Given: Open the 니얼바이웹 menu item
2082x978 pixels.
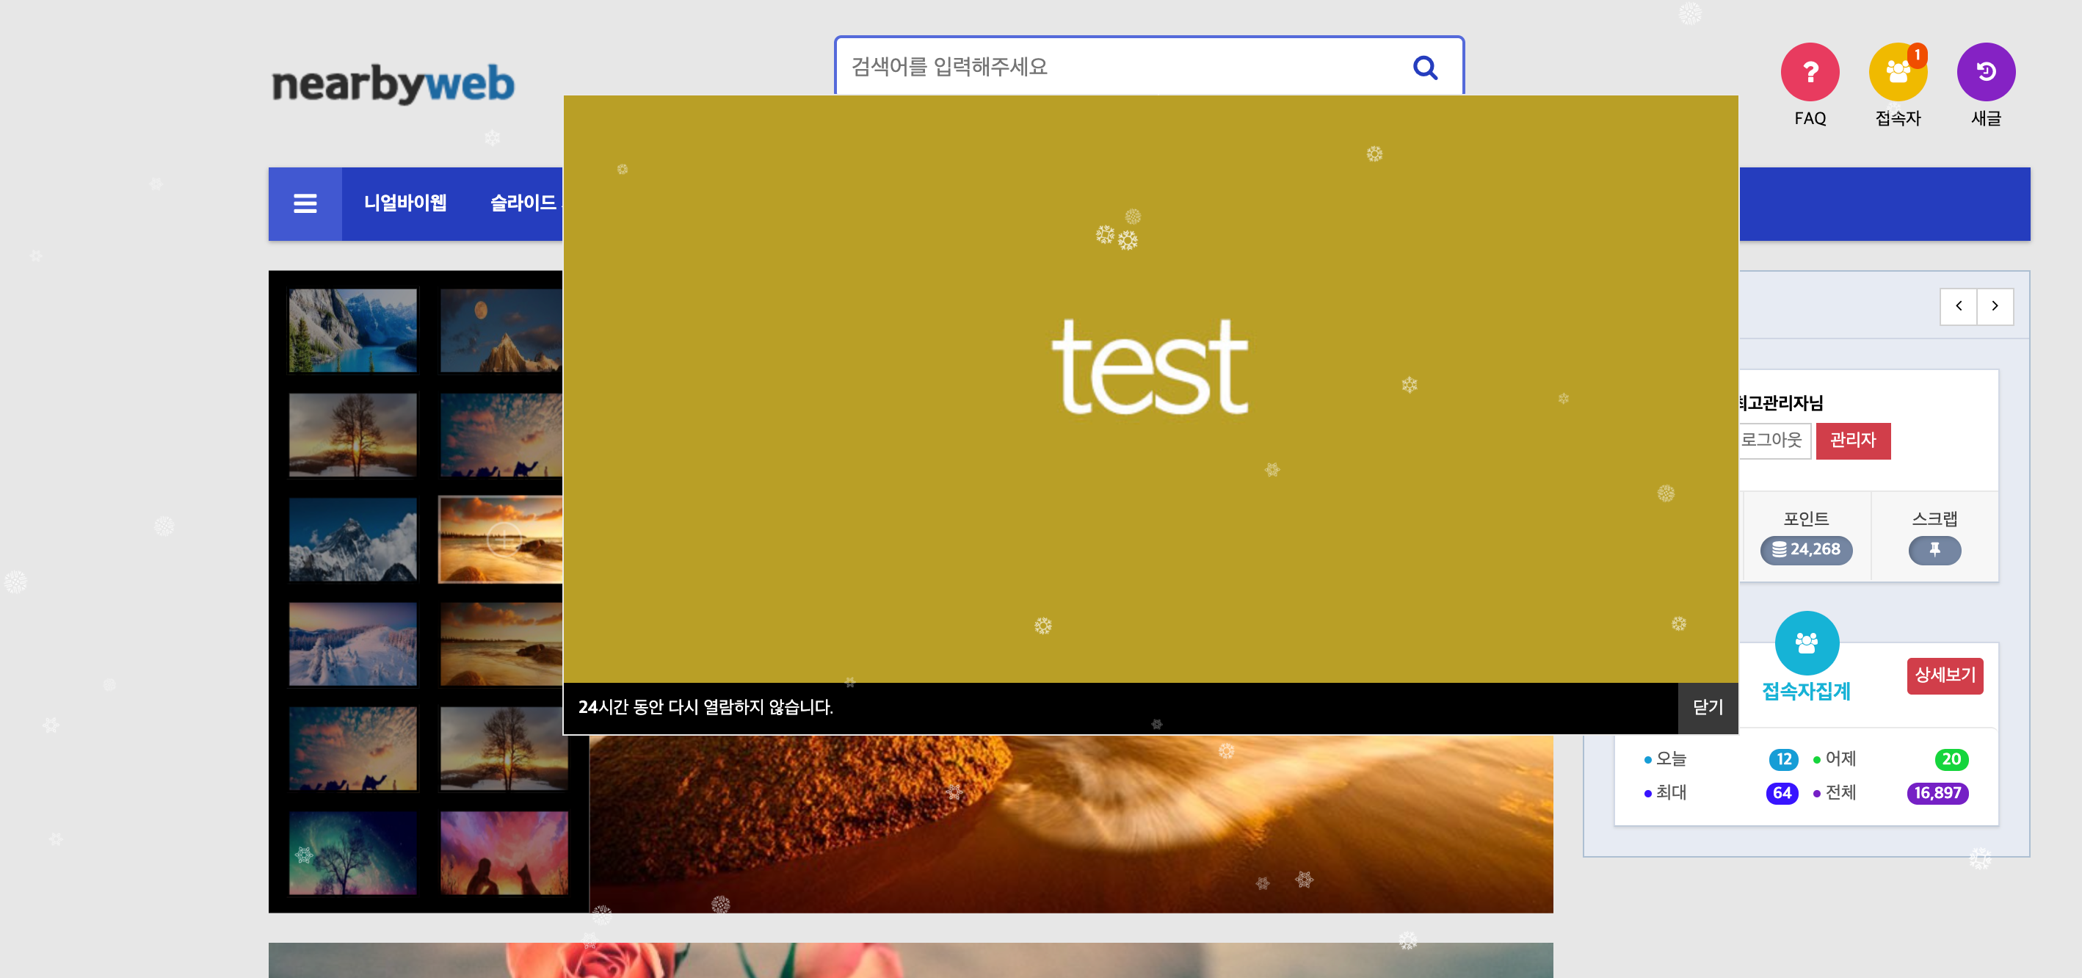Looking at the screenshot, I should pos(405,203).
